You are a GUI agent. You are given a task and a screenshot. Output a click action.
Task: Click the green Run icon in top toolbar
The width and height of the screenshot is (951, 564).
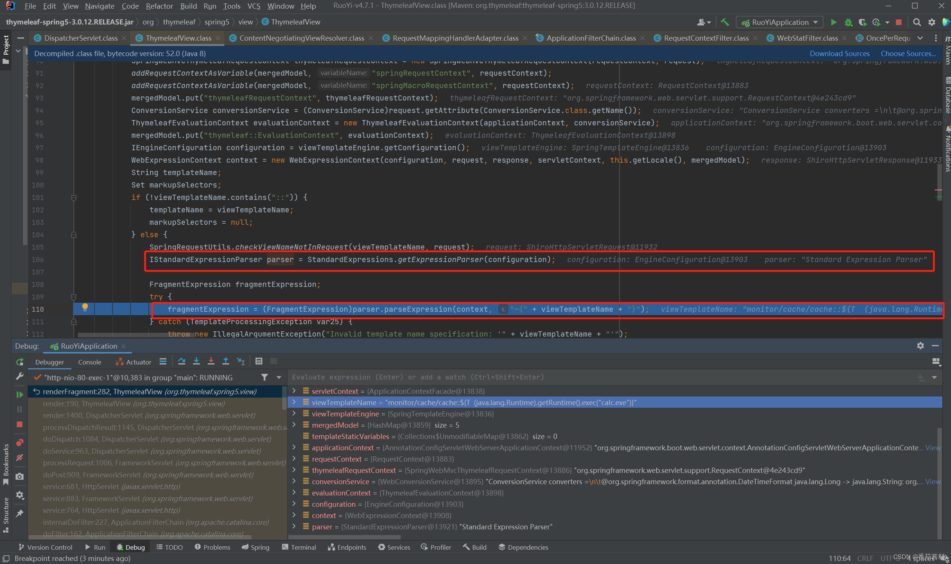pos(834,23)
